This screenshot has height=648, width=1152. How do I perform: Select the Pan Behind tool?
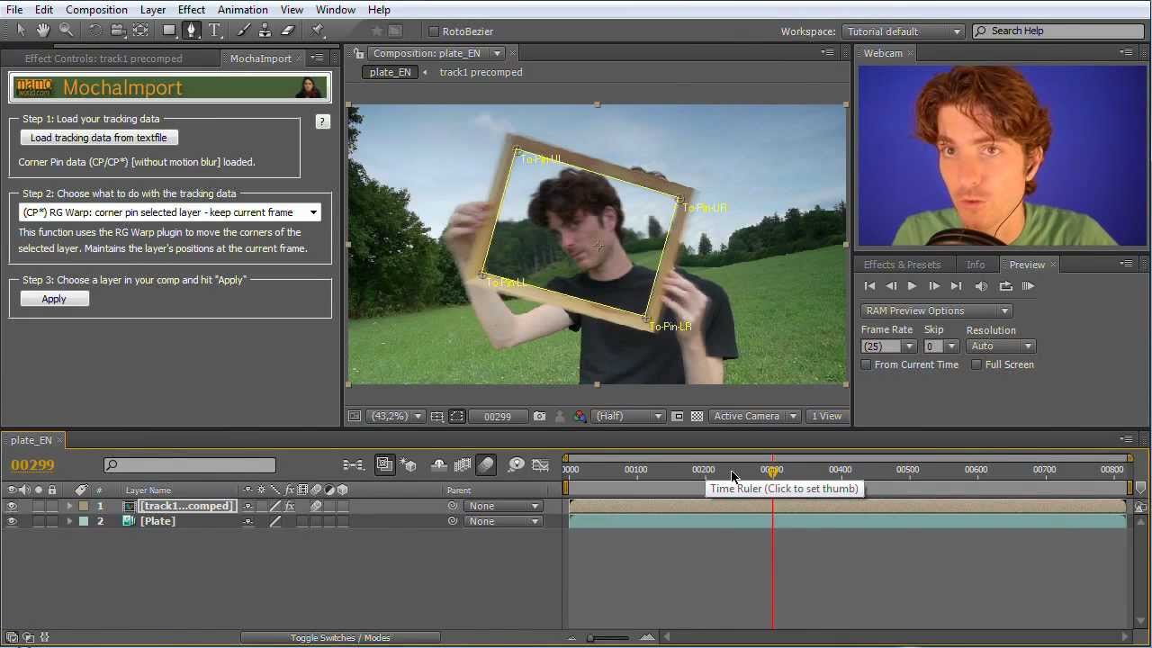[140, 31]
